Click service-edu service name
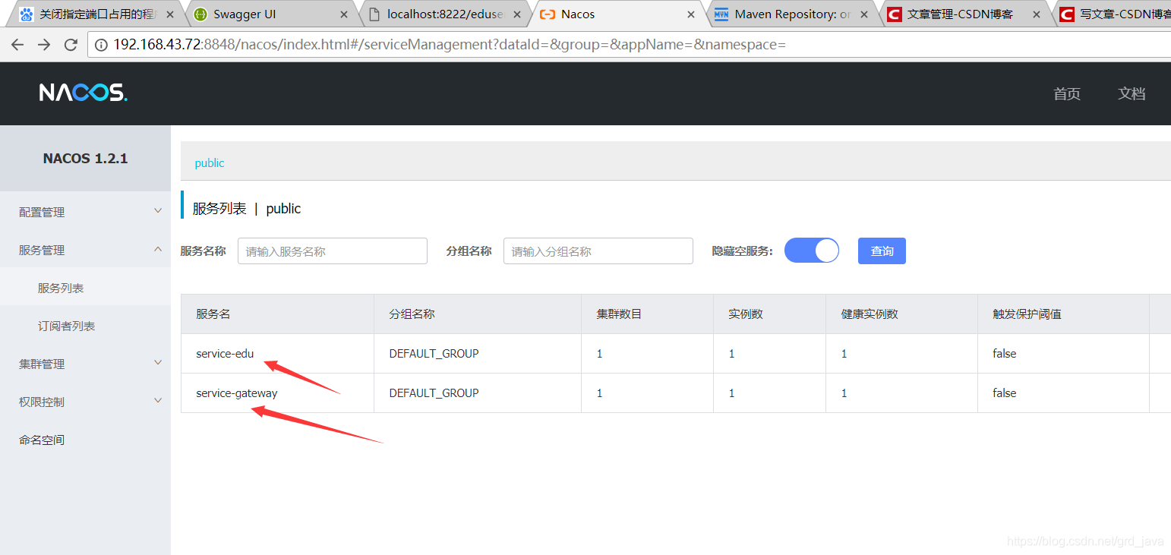The height and width of the screenshot is (555, 1171). (x=225, y=354)
